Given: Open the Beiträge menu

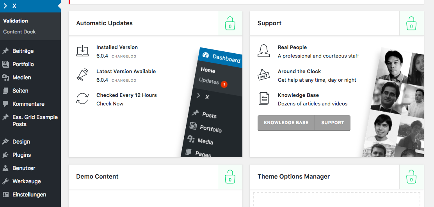Looking at the screenshot, I should point(23,51).
